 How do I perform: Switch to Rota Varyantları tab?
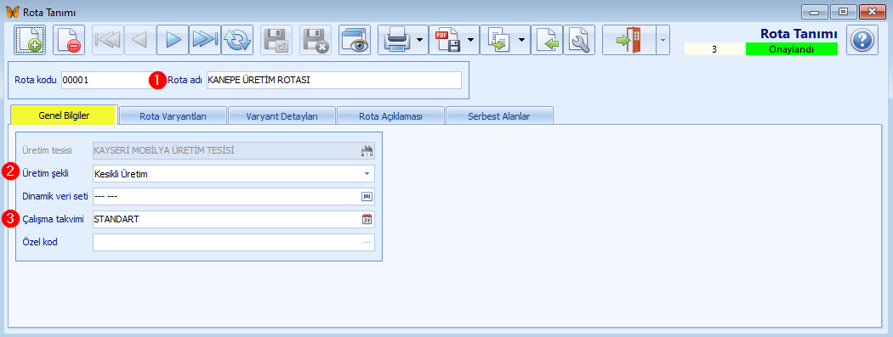[x=173, y=116]
